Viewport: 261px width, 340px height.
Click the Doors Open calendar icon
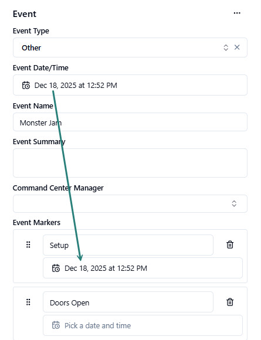tap(56, 325)
